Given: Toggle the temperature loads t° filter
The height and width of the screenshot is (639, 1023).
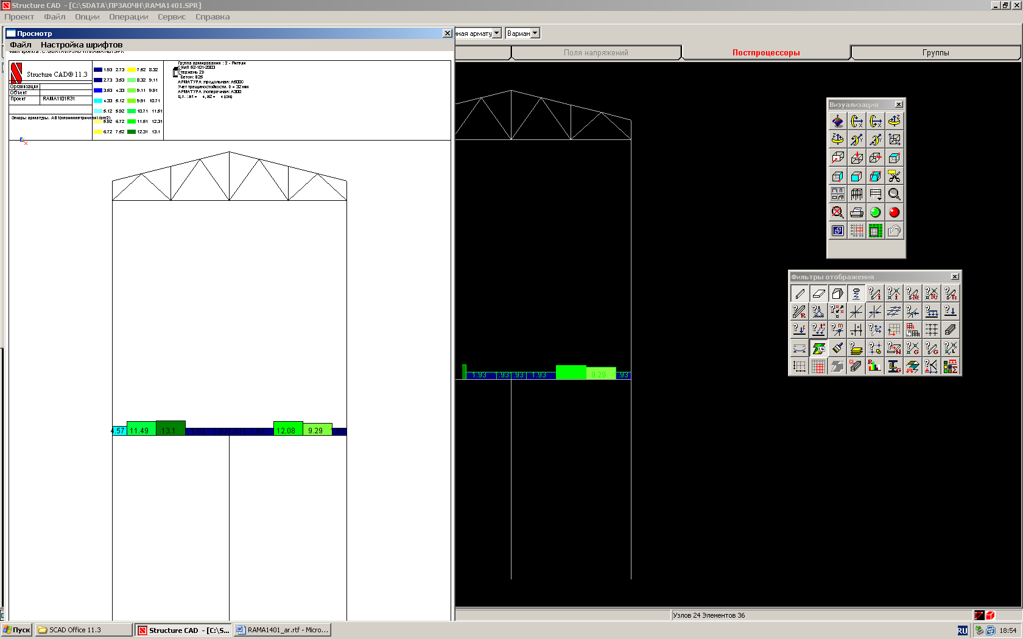Looking at the screenshot, I should 818,329.
